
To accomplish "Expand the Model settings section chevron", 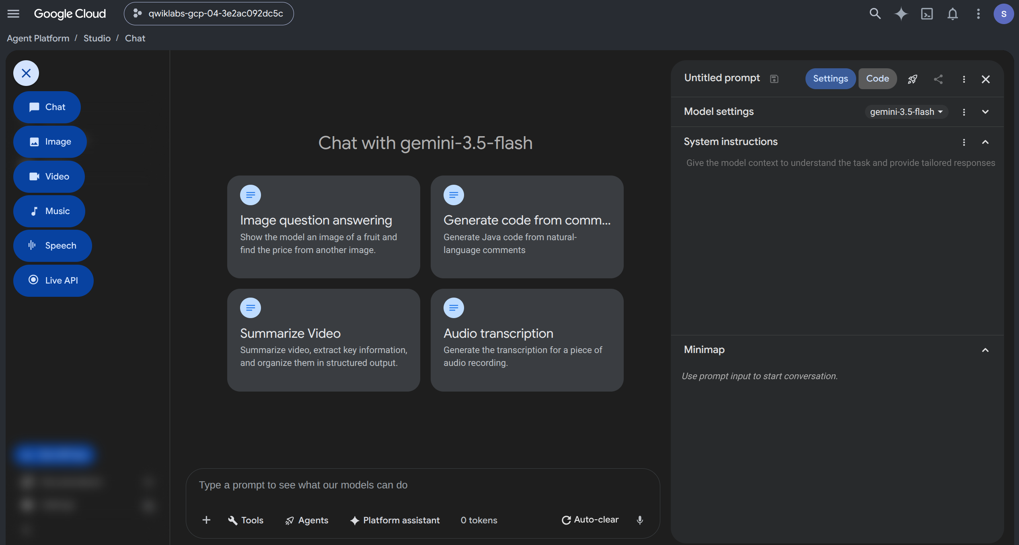I will click(985, 112).
